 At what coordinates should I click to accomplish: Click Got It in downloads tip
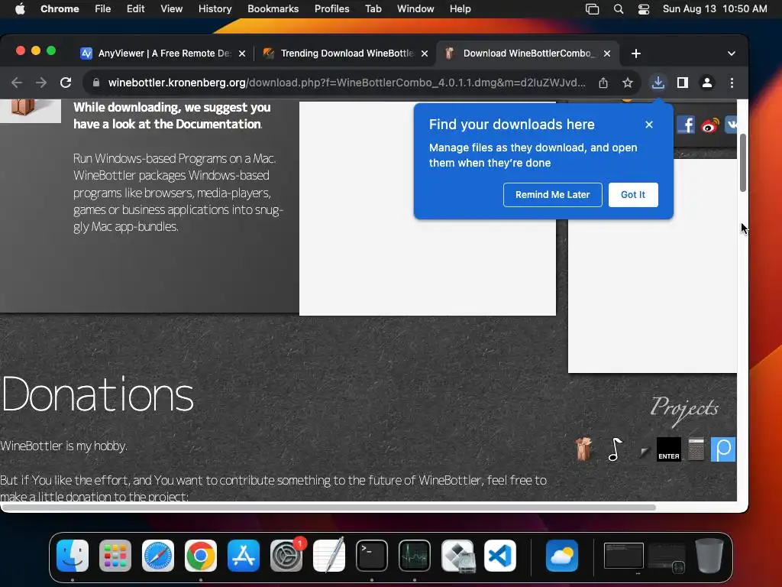pyautogui.click(x=633, y=195)
